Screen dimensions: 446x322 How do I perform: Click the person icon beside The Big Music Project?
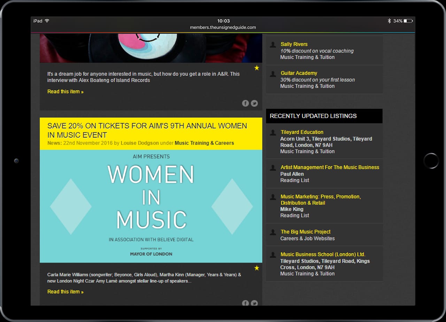[x=273, y=232]
